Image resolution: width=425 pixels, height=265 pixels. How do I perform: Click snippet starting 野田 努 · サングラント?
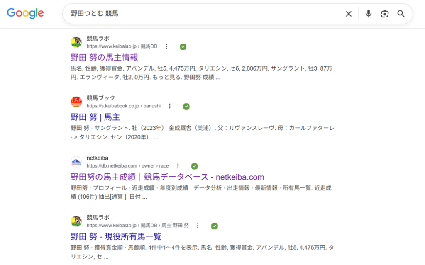(x=203, y=133)
